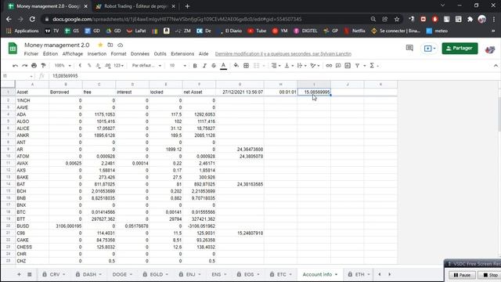Toggle italic formatting
This screenshot has height=282, width=501.
204,66
